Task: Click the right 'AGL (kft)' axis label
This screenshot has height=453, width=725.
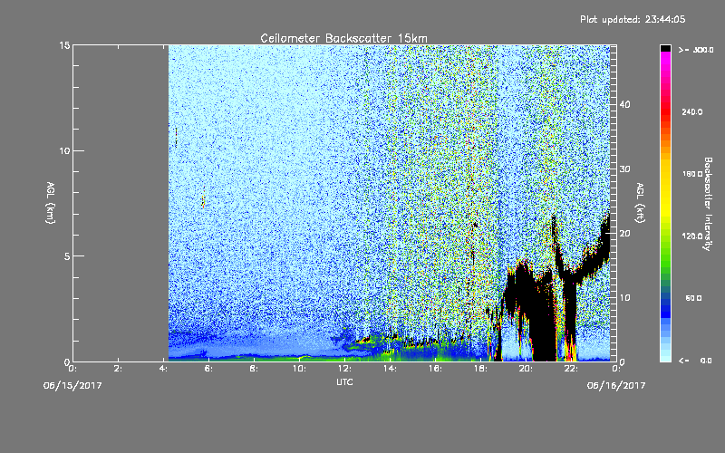Action: point(640,203)
